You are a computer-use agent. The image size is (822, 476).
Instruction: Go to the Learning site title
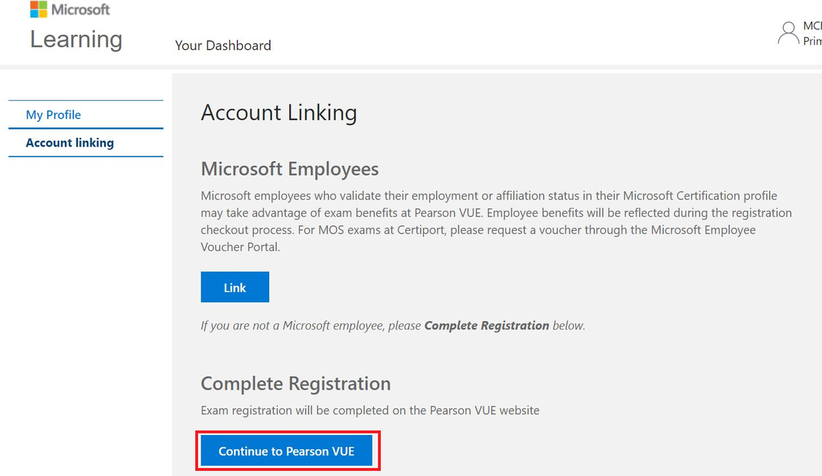click(x=76, y=39)
